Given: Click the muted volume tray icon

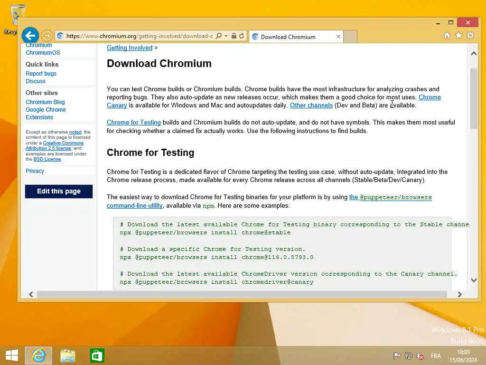Looking at the screenshot, I should coord(420,356).
